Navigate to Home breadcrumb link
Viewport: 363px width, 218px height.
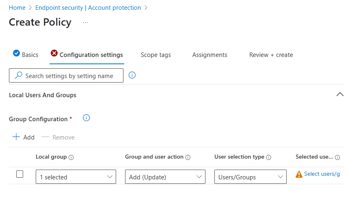17,8
